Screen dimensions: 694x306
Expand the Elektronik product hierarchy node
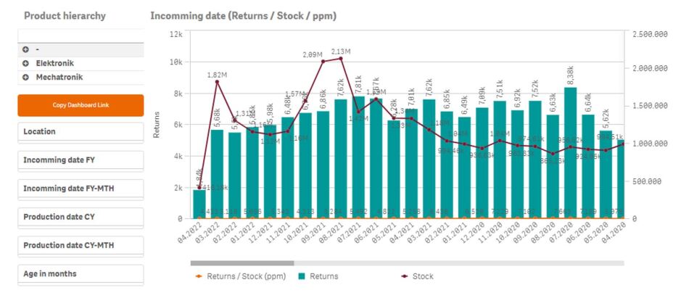[x=25, y=63]
